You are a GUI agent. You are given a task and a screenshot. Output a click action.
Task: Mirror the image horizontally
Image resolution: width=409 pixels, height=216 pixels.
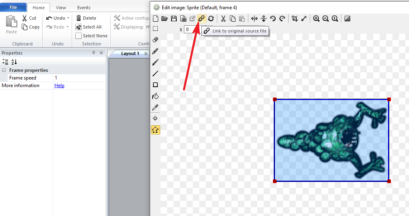click(x=254, y=18)
